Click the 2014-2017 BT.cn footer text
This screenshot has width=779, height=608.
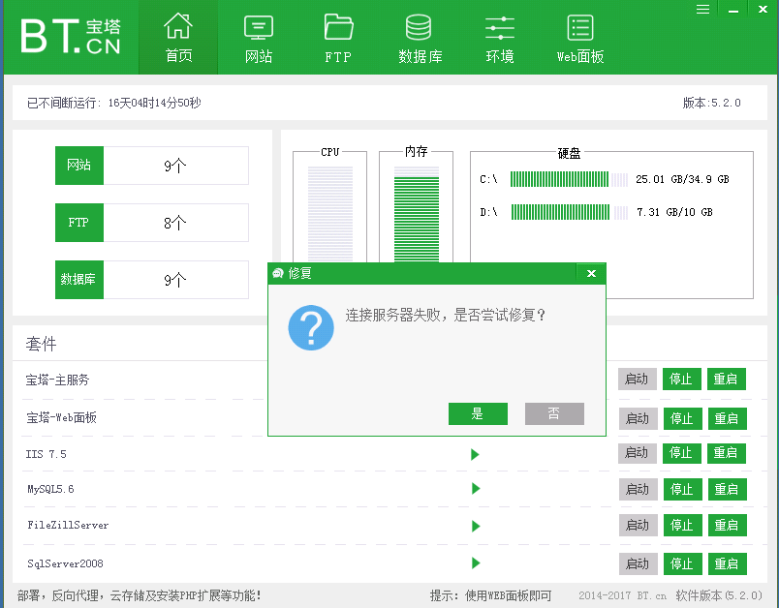[623, 595]
